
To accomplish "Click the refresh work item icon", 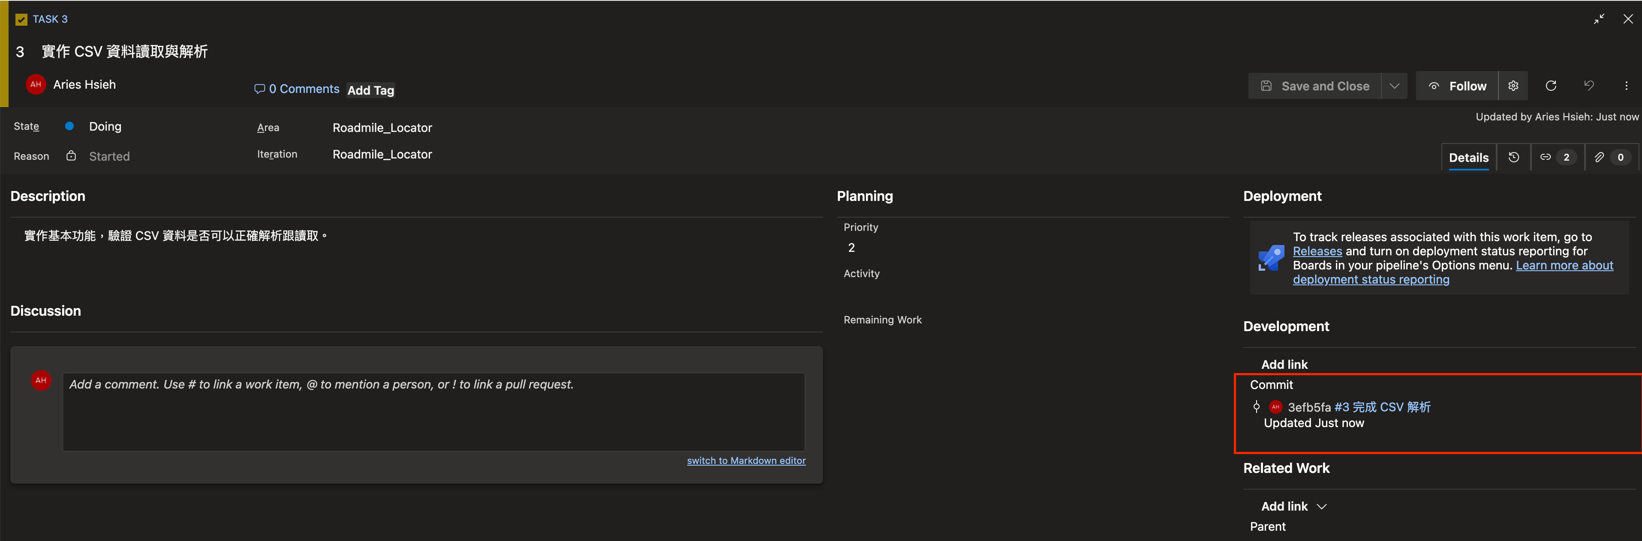I will click(x=1551, y=86).
